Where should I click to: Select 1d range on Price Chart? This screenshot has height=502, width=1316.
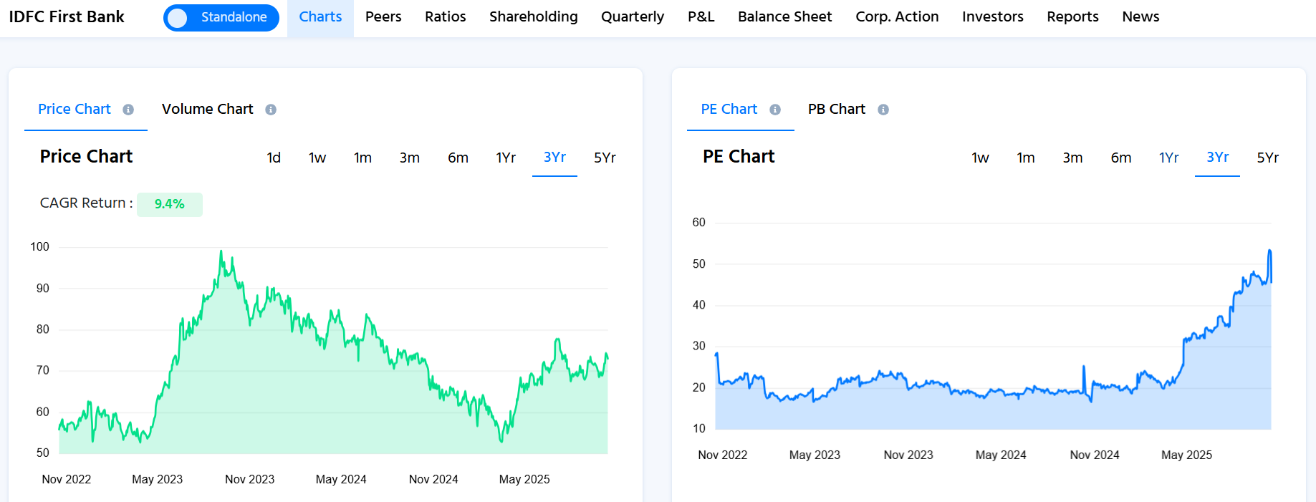tap(274, 158)
